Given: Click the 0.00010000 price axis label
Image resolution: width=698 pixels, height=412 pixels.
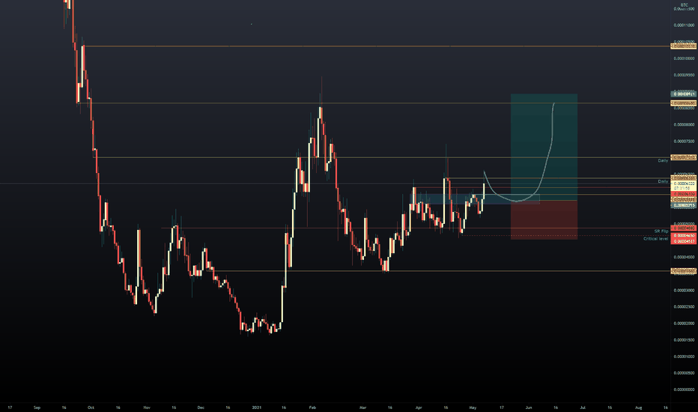Looking at the screenshot, I should (x=684, y=58).
